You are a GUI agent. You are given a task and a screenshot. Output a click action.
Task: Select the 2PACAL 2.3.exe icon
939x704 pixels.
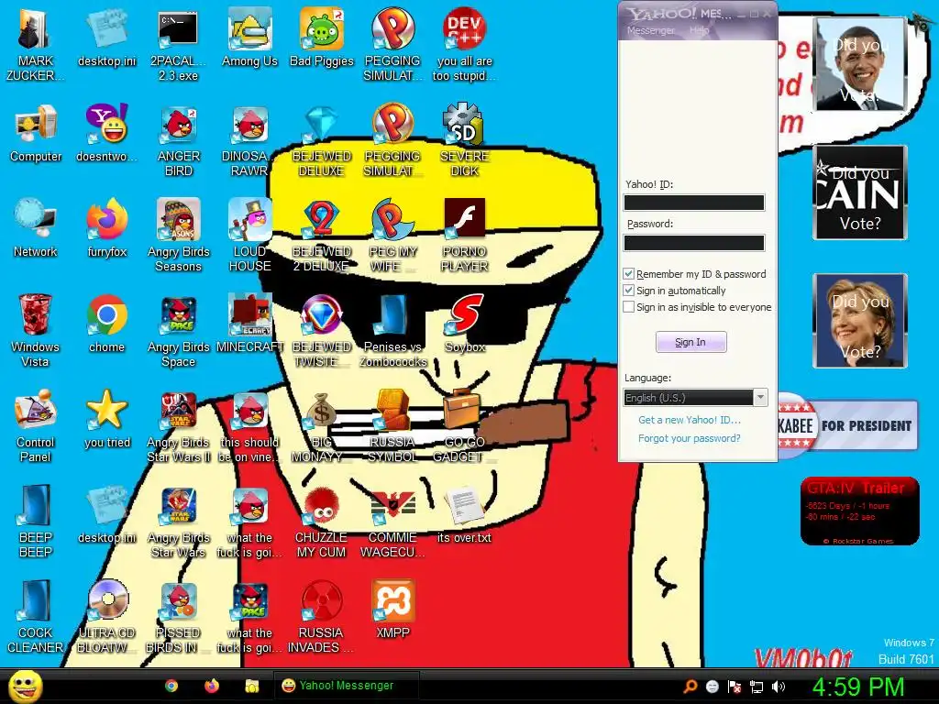[x=178, y=45]
